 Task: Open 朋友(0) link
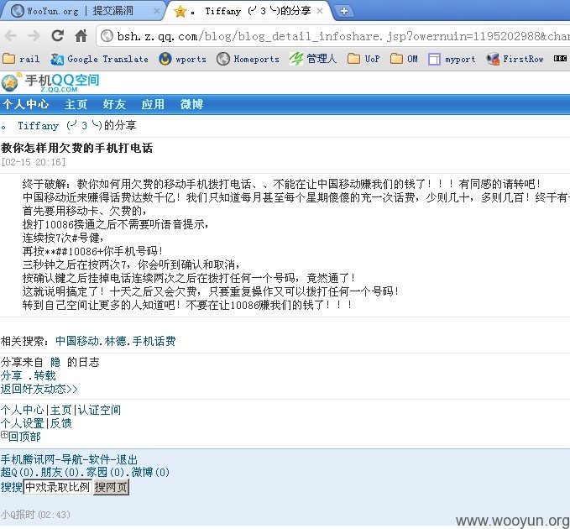[60, 472]
